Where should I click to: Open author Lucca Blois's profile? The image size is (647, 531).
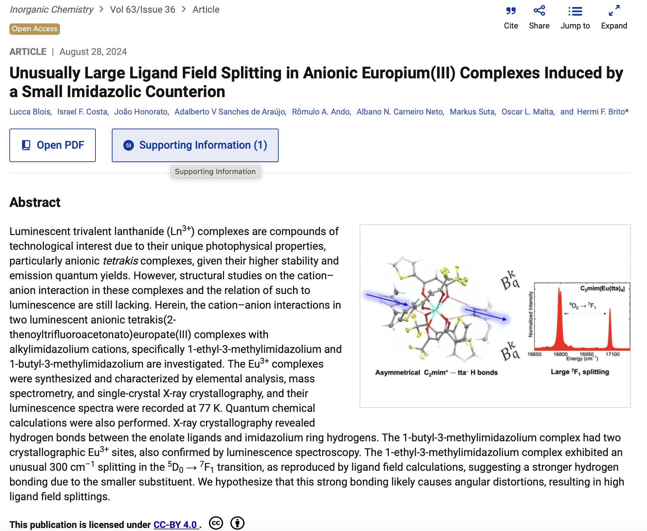tap(30, 112)
